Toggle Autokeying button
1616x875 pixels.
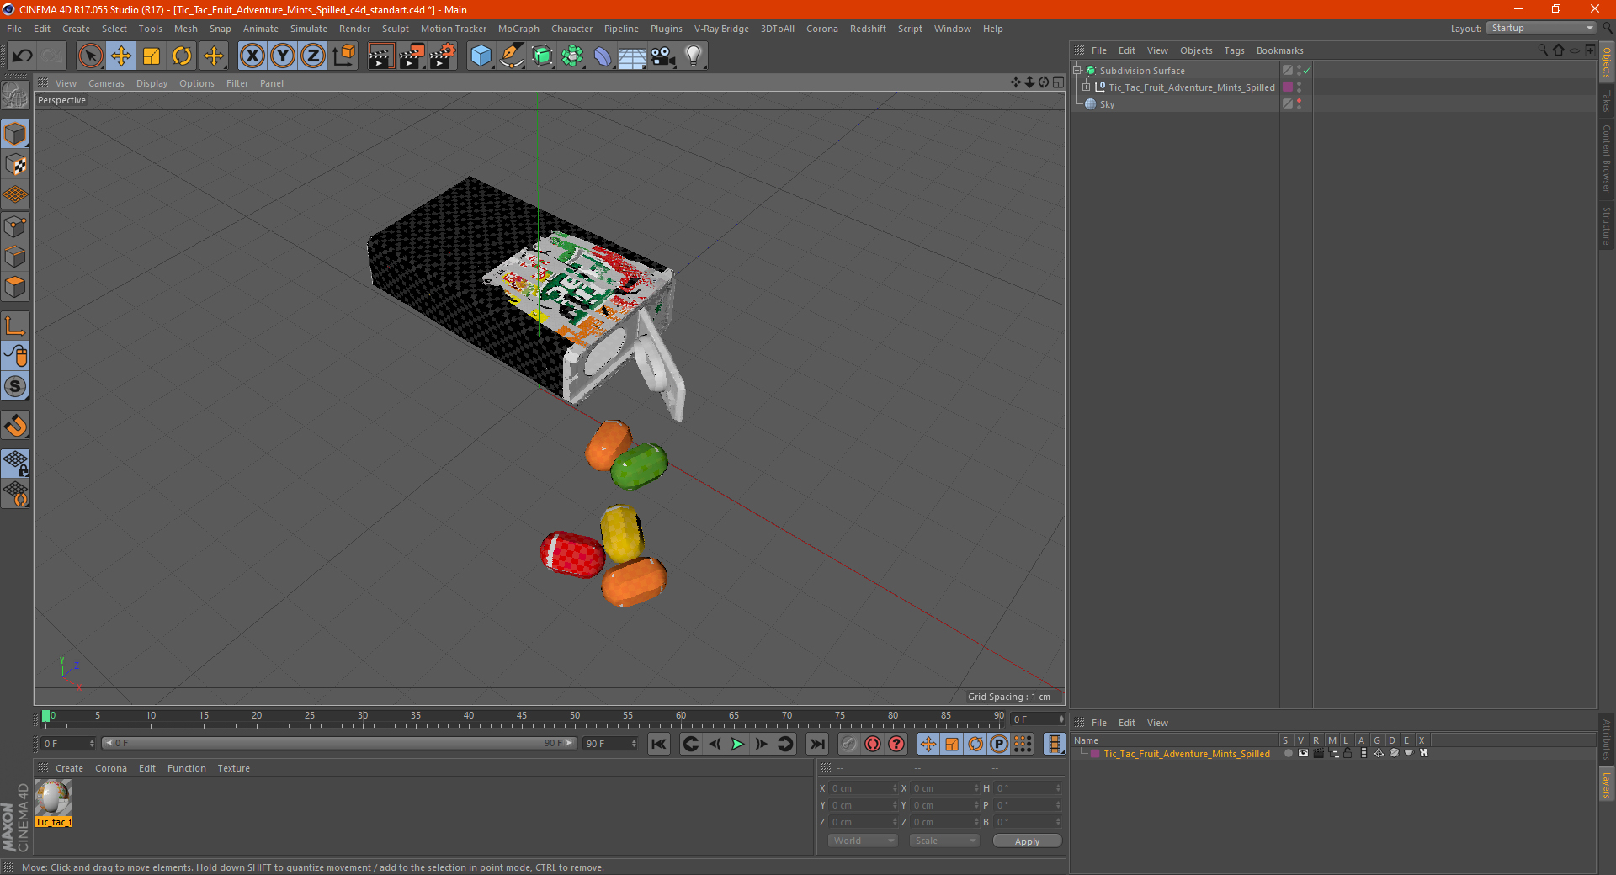tap(896, 744)
